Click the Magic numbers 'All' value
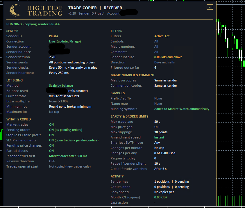This screenshot has height=208, width=245. [156, 47]
